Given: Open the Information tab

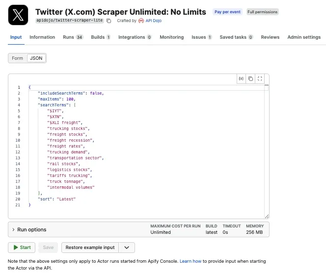Looking at the screenshot, I should point(42,37).
